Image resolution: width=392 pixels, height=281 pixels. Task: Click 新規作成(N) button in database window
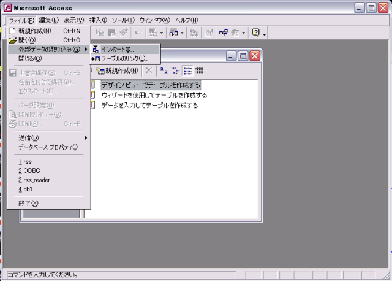coord(118,71)
